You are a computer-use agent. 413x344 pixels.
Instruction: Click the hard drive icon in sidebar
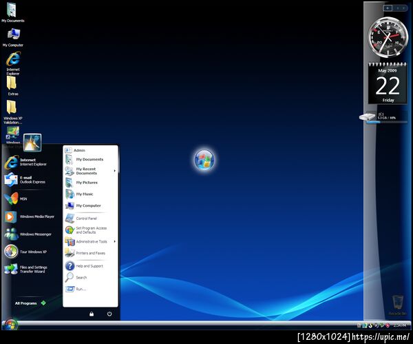pyautogui.click(x=367, y=117)
